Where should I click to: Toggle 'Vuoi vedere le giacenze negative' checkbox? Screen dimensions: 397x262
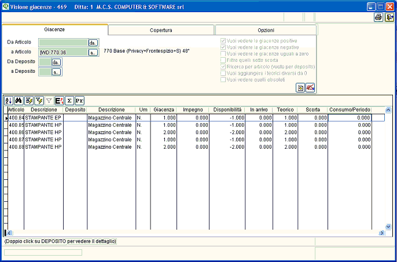point(223,47)
